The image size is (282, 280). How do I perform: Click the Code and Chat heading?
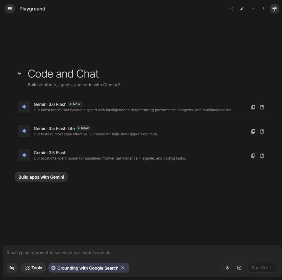coord(63,74)
